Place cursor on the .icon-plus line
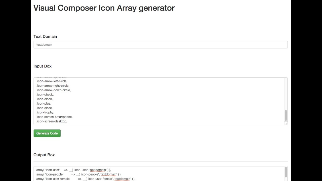The width and height of the screenshot is (322, 181). click(44, 104)
